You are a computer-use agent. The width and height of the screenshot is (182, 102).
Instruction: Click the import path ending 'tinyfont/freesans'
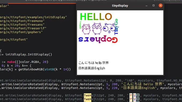pos(22,25)
